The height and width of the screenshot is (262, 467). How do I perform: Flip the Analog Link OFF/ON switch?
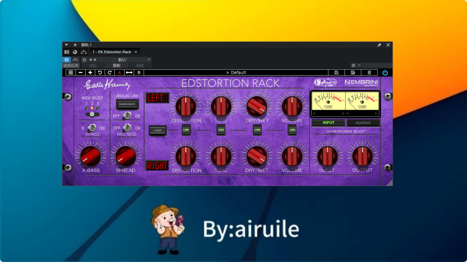(x=127, y=115)
